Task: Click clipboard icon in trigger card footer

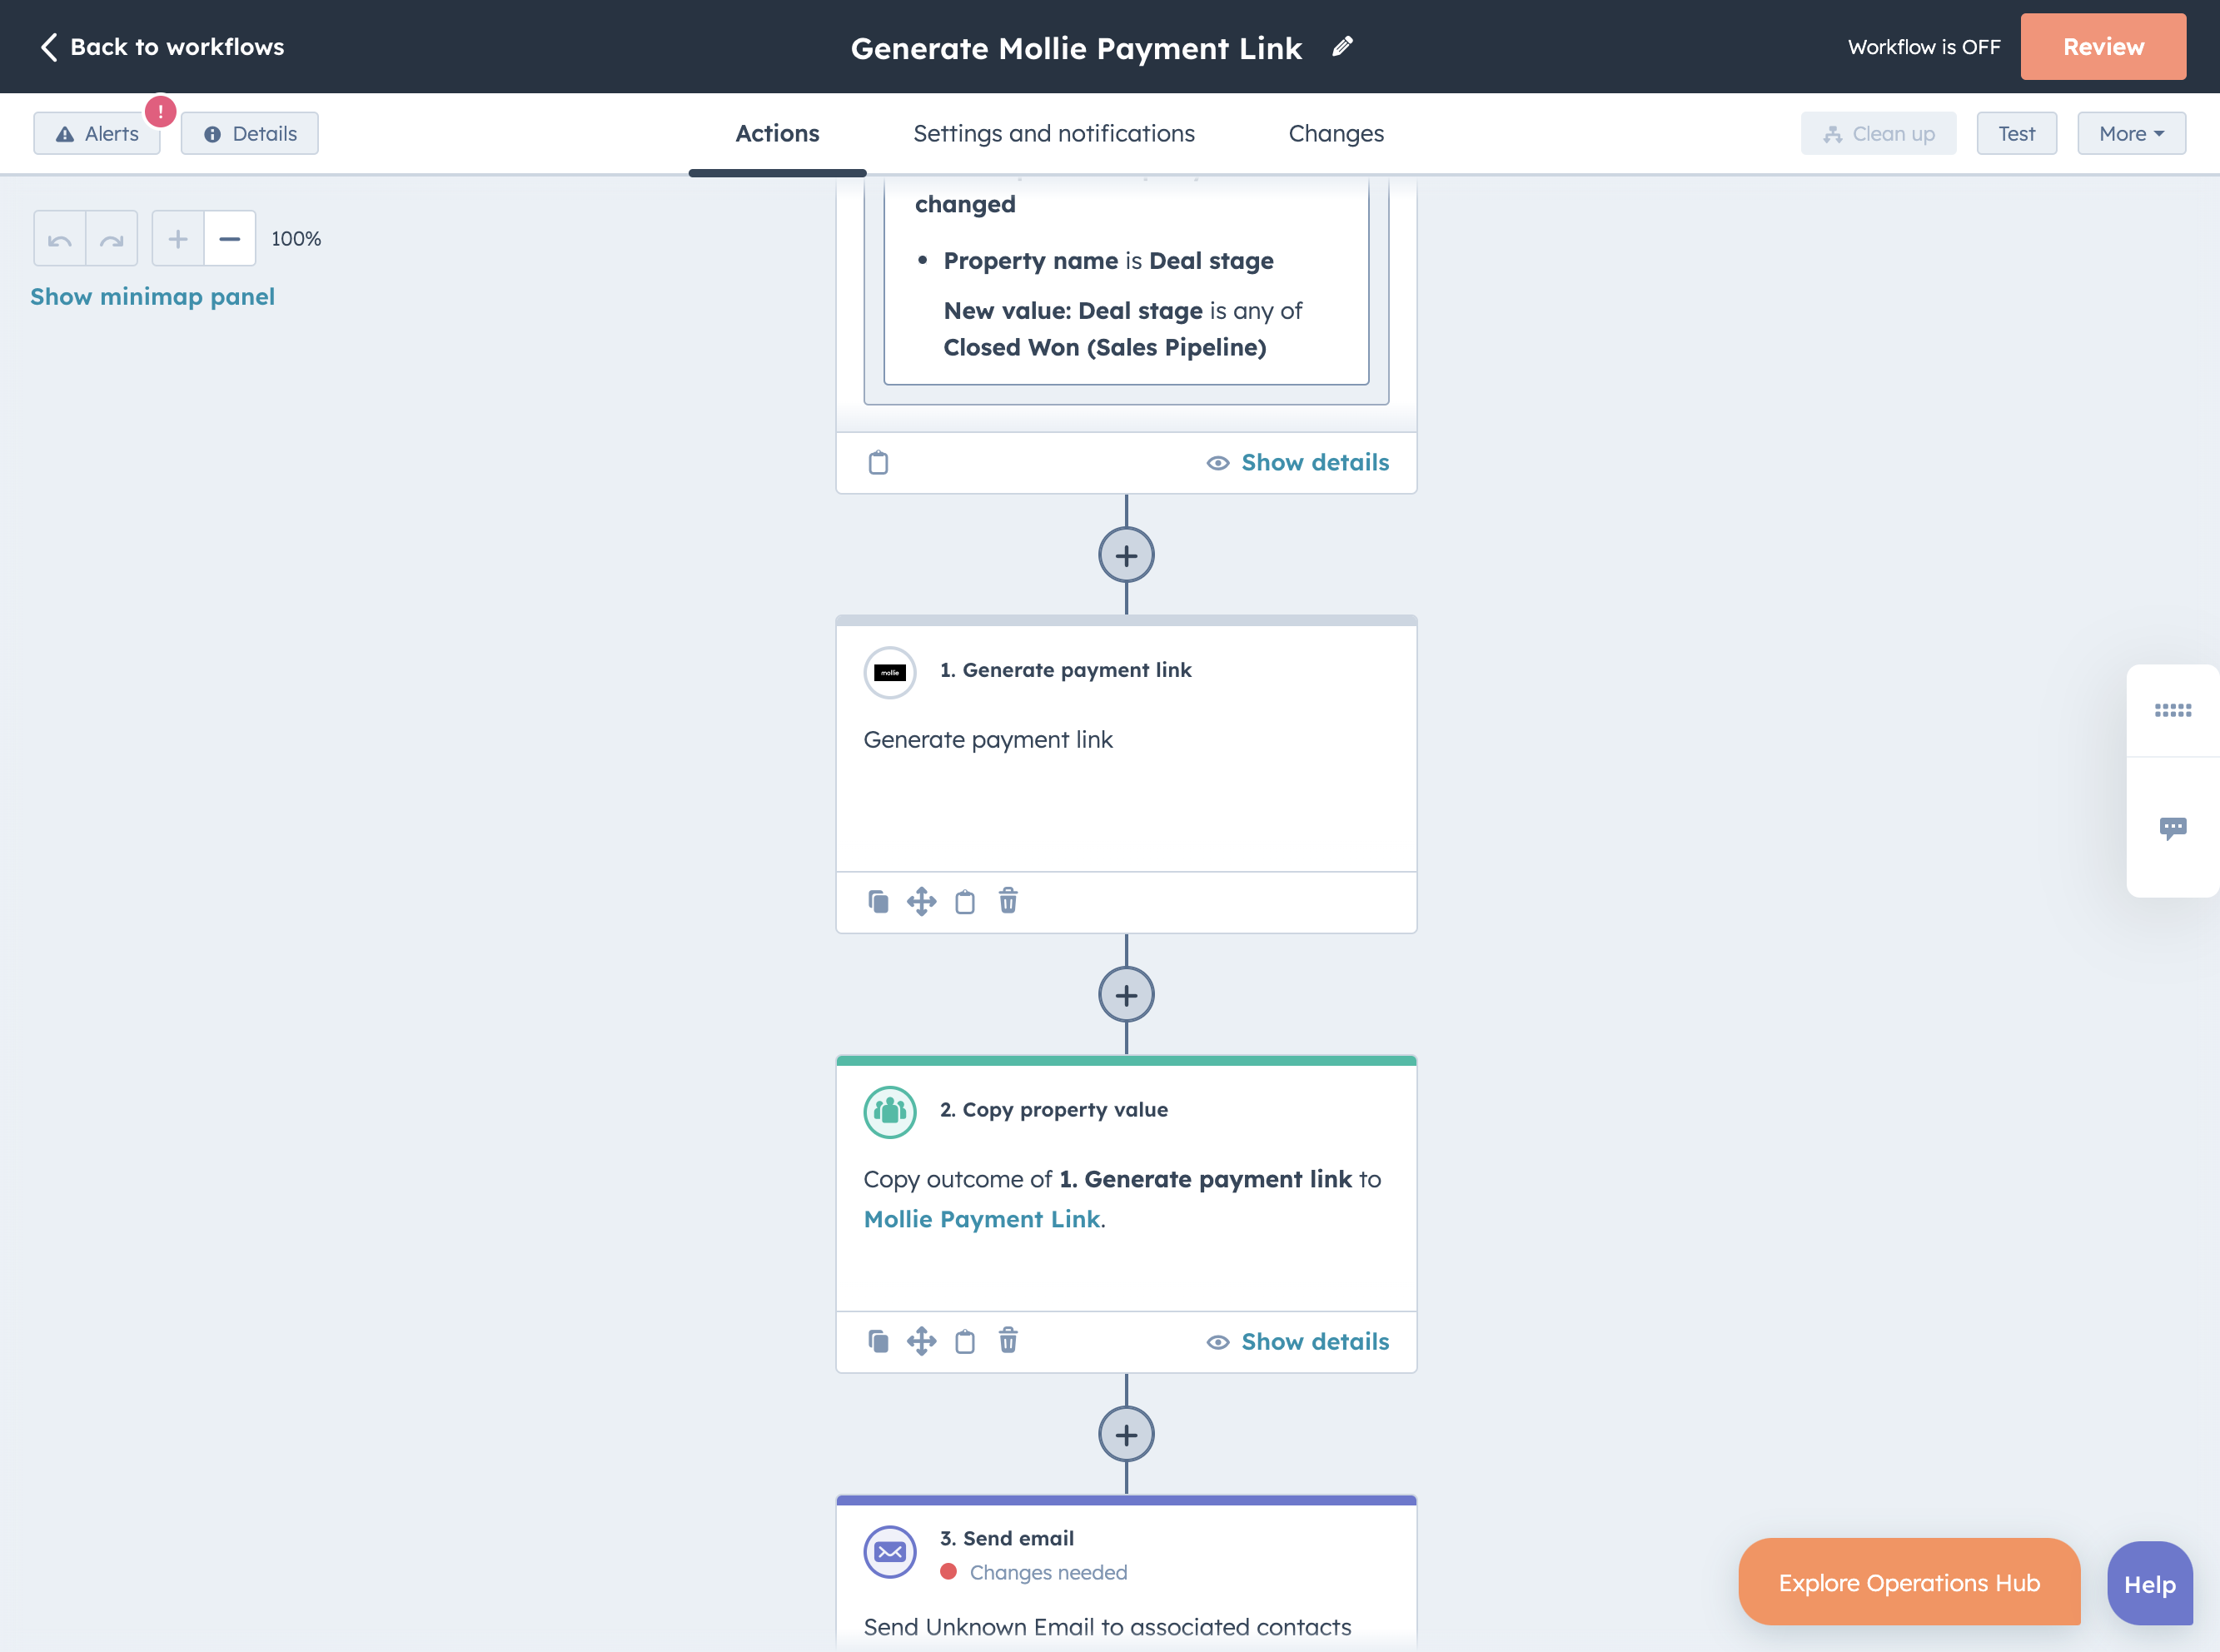Action: [x=878, y=462]
